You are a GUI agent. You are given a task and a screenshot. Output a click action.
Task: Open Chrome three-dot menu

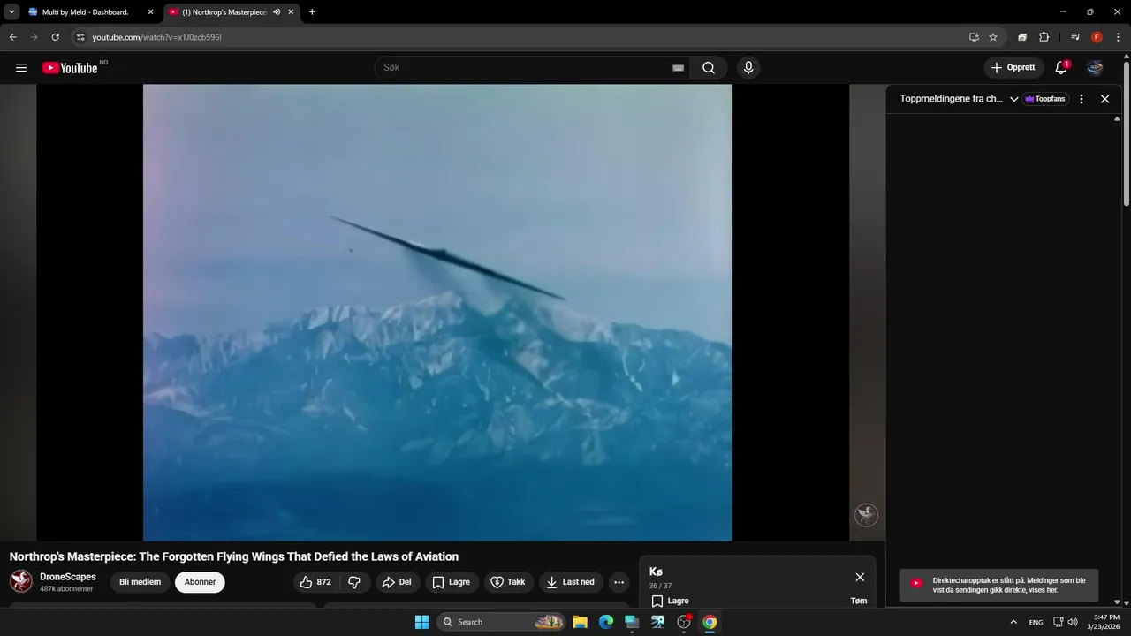(x=1118, y=37)
